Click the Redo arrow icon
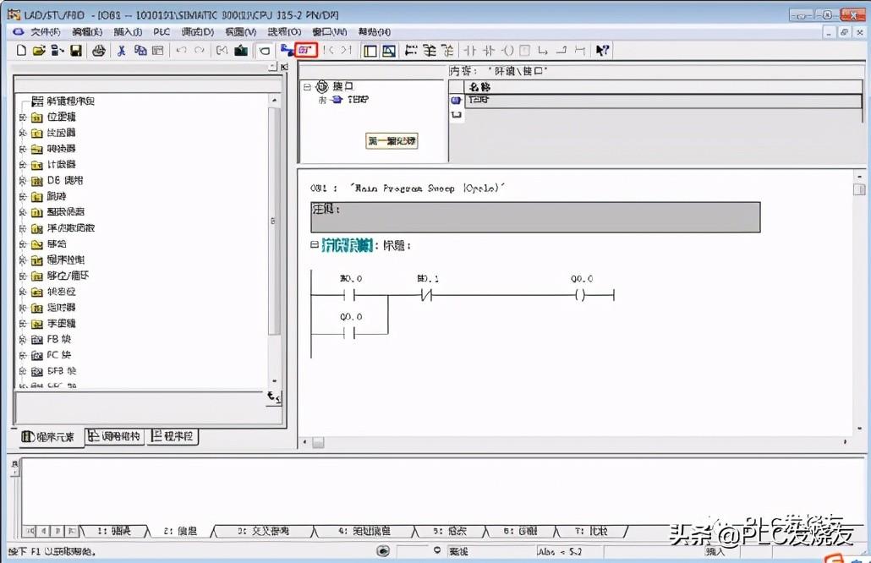This screenshot has height=563, width=871. (x=199, y=51)
